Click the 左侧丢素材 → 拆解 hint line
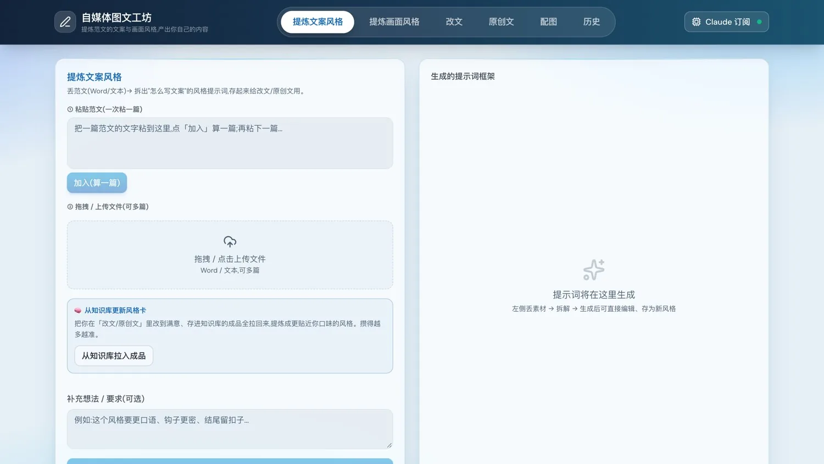The width and height of the screenshot is (824, 464). [594, 309]
